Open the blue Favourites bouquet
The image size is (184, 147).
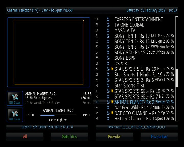pyautogui.click(x=159, y=137)
